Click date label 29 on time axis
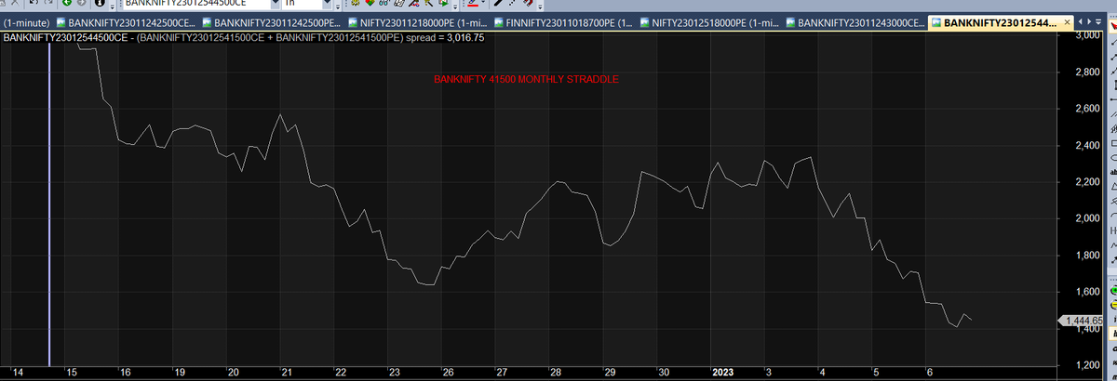 point(609,372)
